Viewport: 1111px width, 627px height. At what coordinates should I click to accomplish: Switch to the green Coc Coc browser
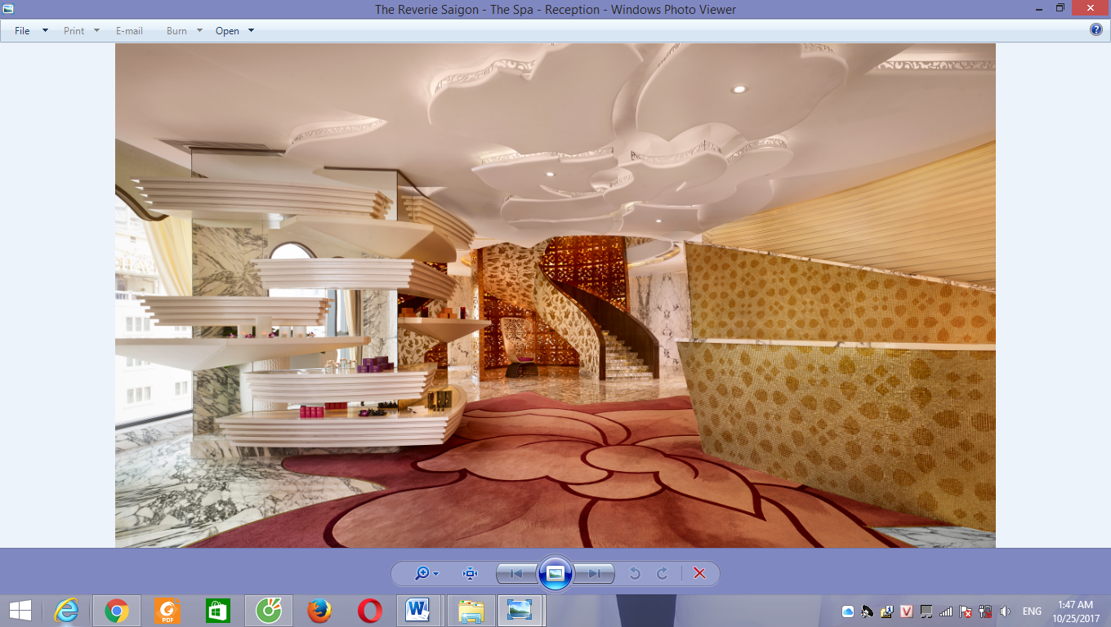(269, 611)
